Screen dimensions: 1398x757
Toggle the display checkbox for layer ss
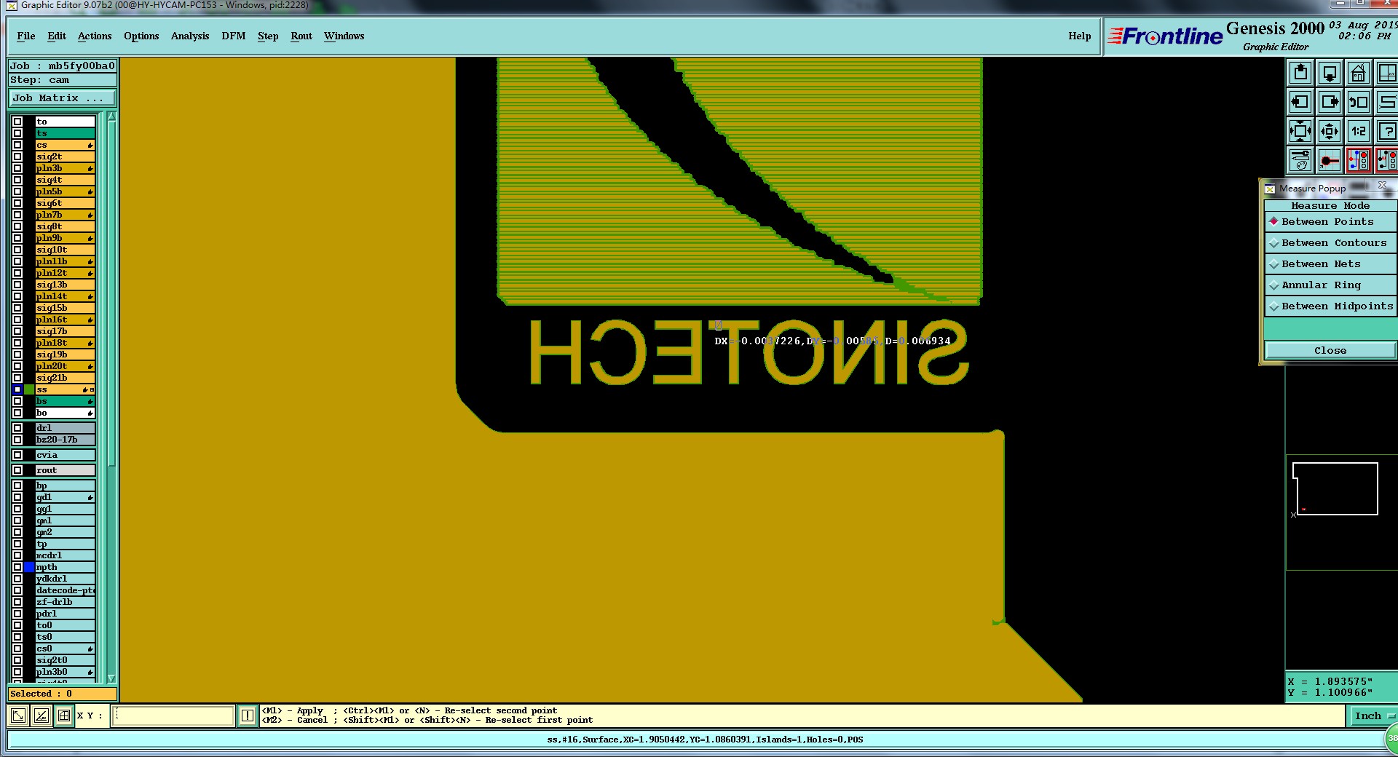17,389
